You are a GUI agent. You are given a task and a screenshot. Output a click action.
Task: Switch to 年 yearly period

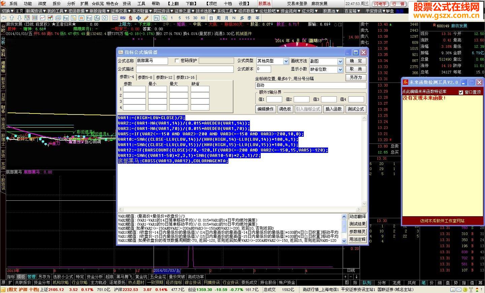tap(257, 18)
